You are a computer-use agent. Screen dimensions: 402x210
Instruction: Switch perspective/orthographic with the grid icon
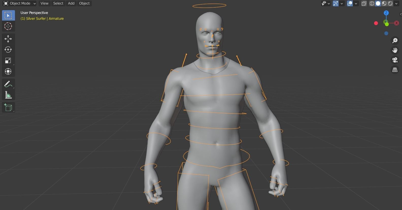pos(395,70)
